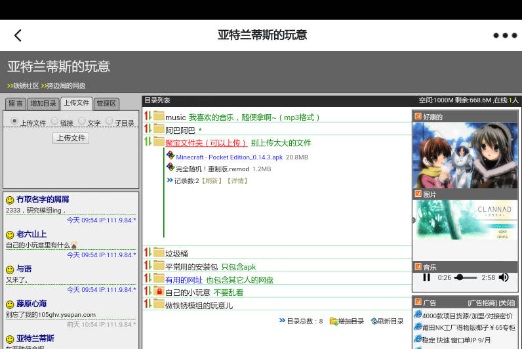Open the music folder icon
522x349 pixels.
point(159,117)
